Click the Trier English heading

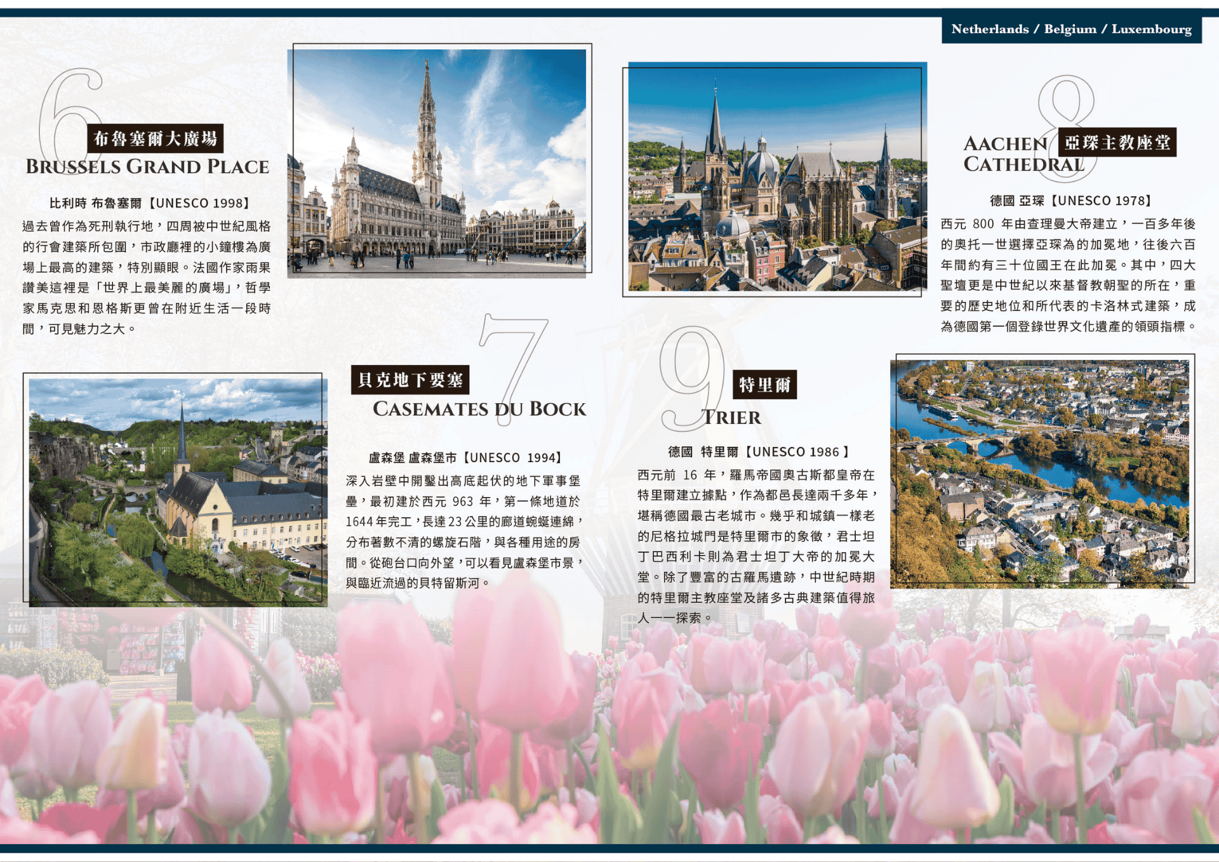pos(731,418)
